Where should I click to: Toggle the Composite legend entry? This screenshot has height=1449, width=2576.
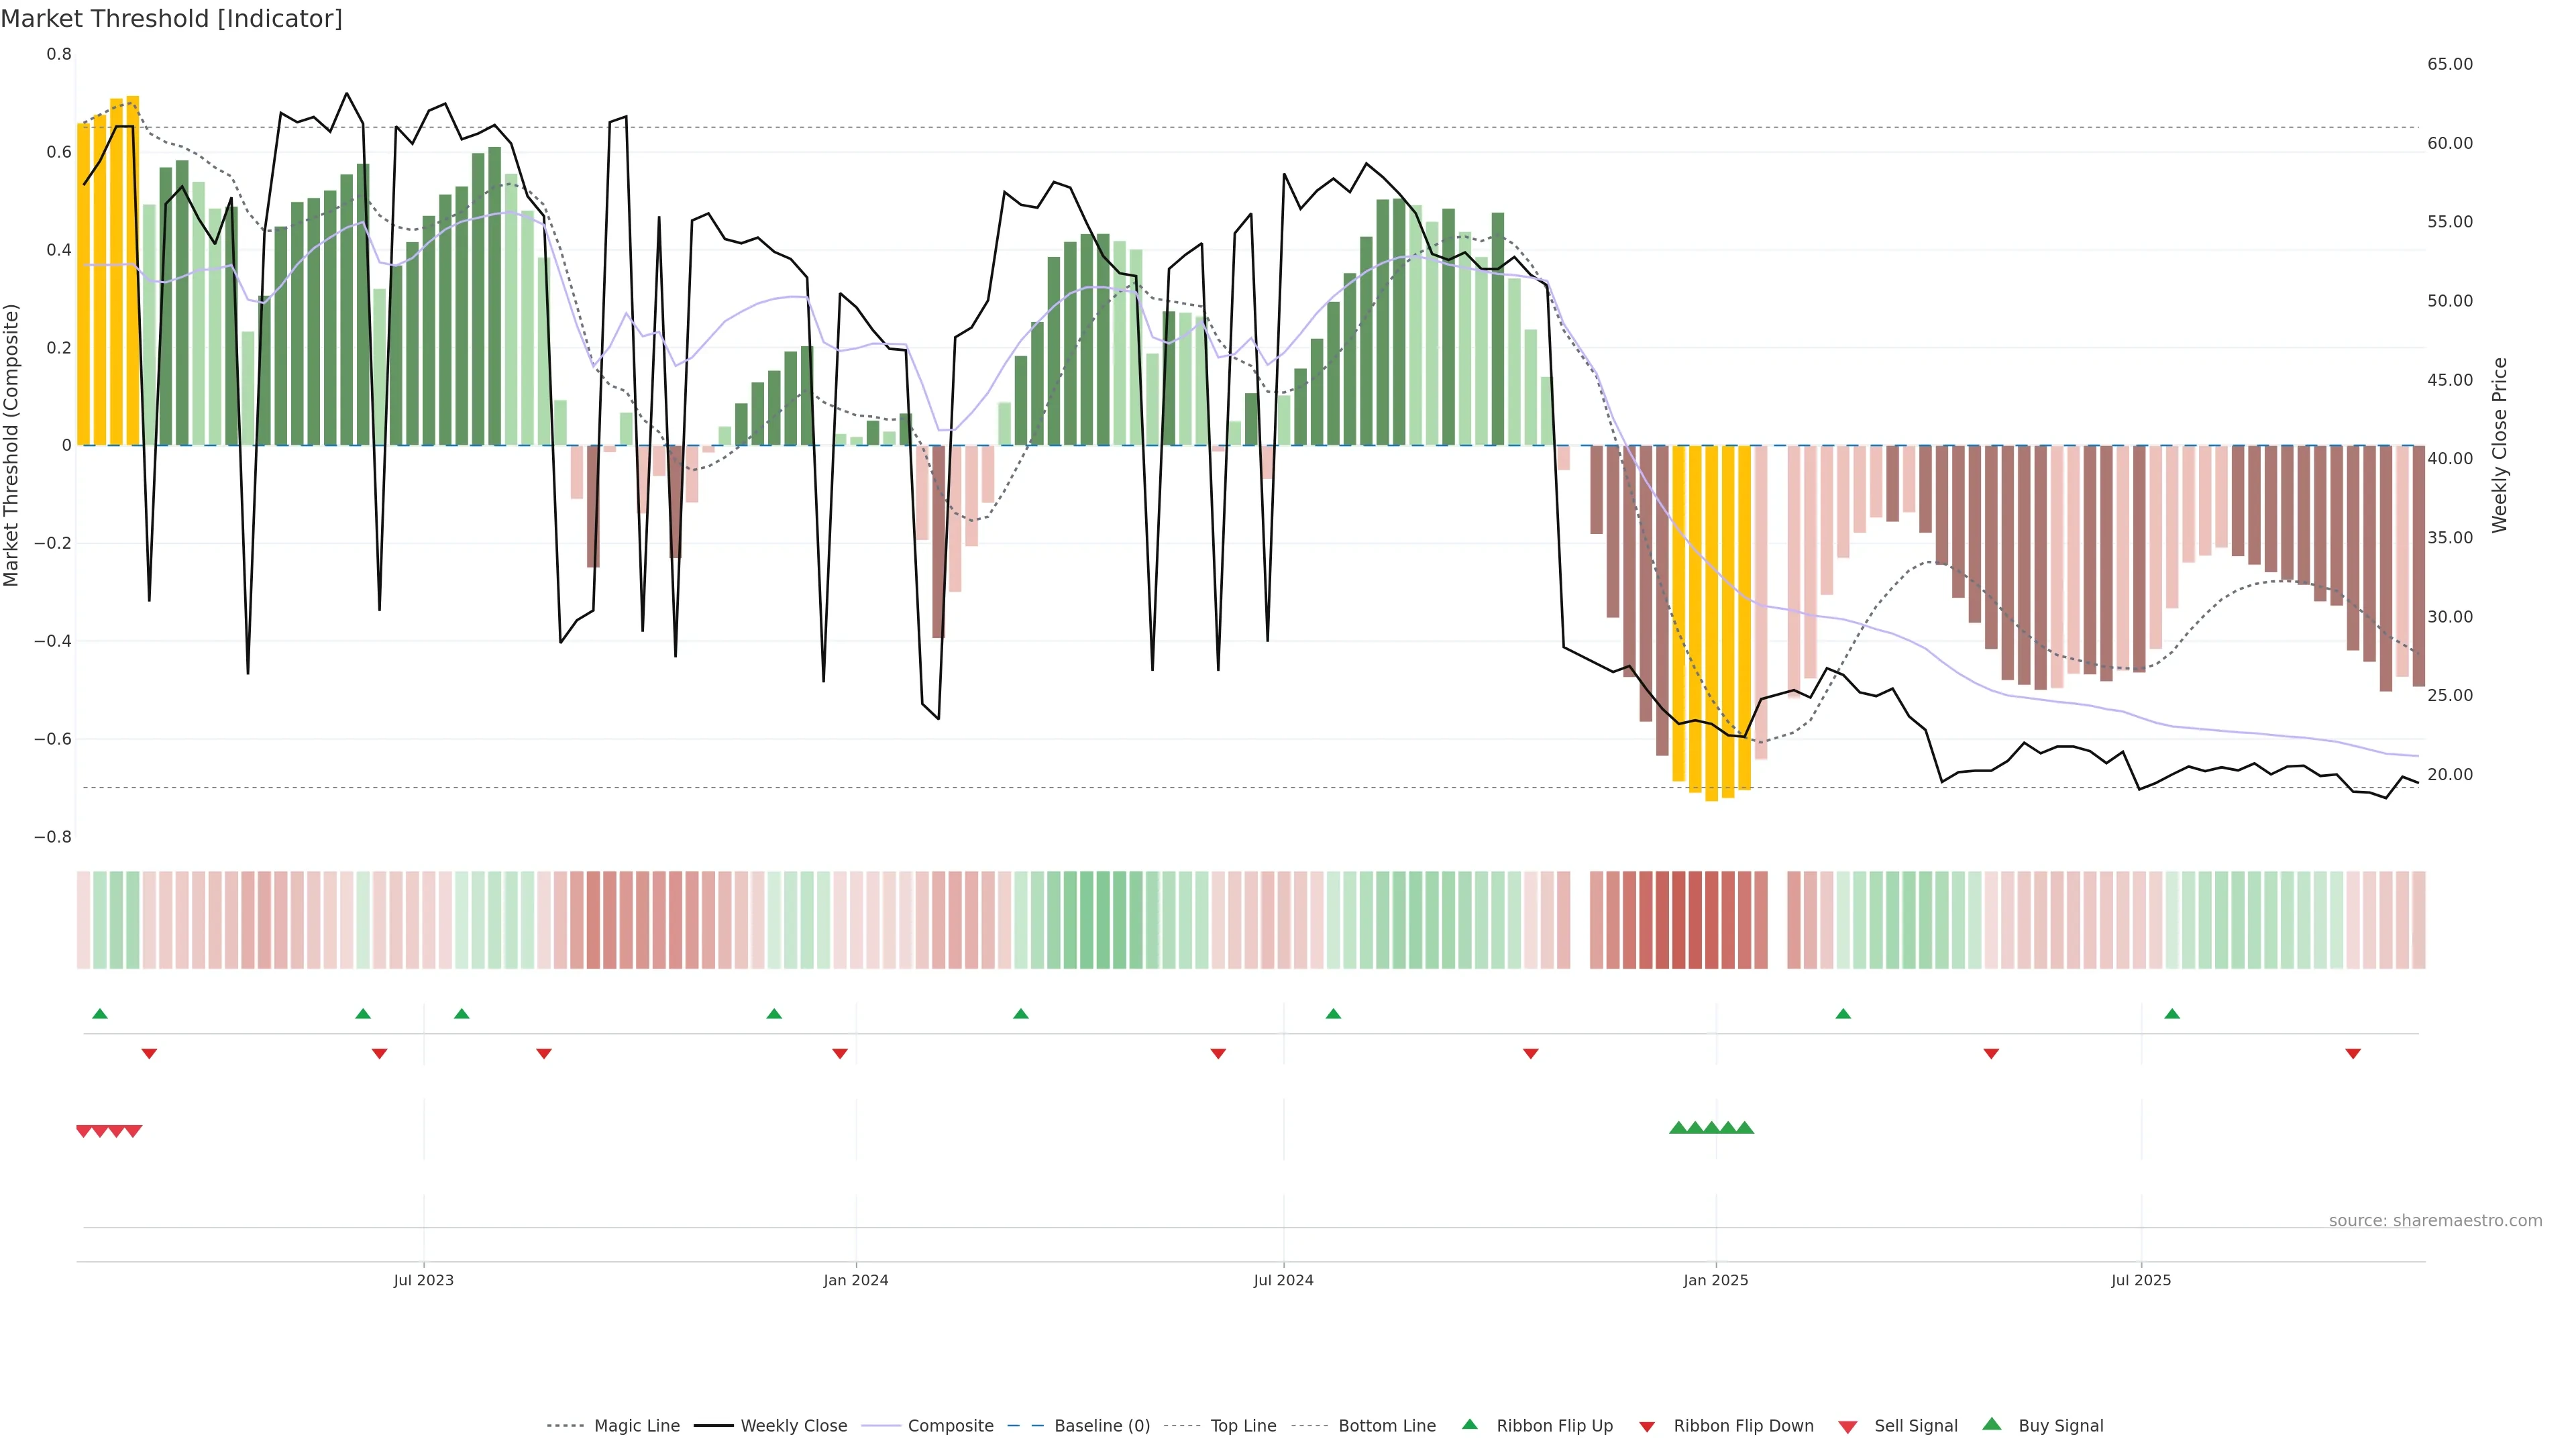tap(950, 1426)
